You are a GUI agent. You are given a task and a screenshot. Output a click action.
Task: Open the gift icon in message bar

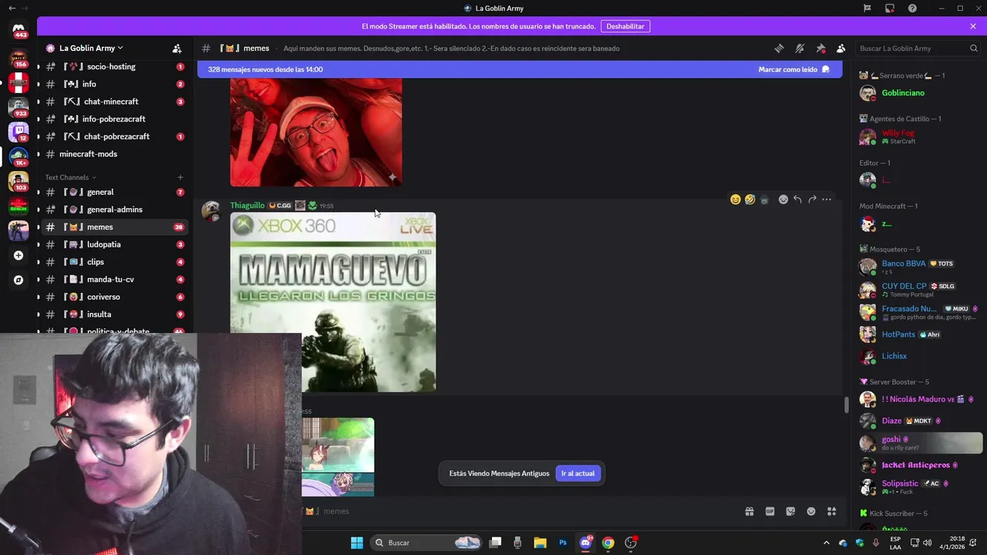[749, 511]
